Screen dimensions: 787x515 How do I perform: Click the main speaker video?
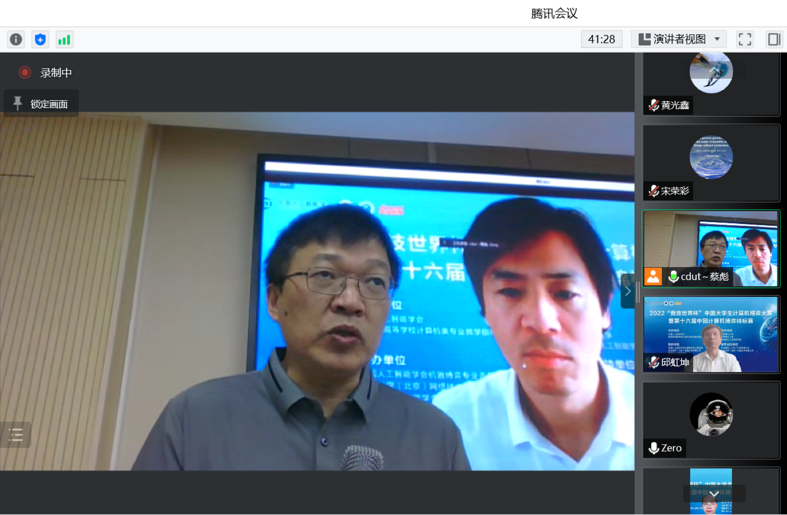(317, 291)
